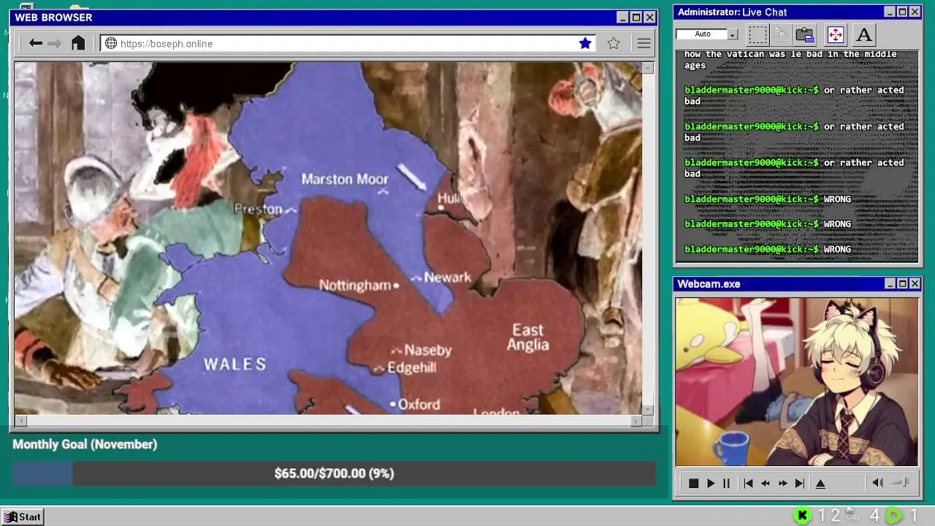Skip to next track in Webcam.exe
Viewport: 935px width, 526px height.
[x=800, y=483]
